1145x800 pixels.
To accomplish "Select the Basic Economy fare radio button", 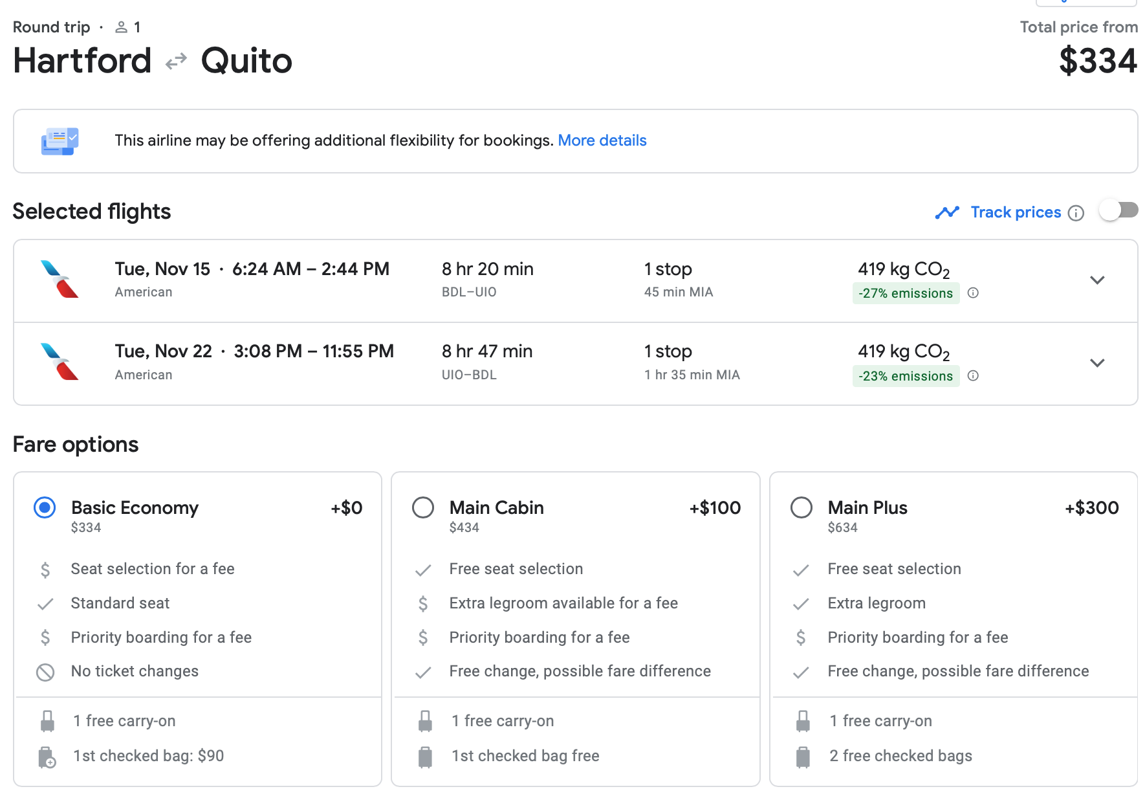I will (x=45, y=507).
